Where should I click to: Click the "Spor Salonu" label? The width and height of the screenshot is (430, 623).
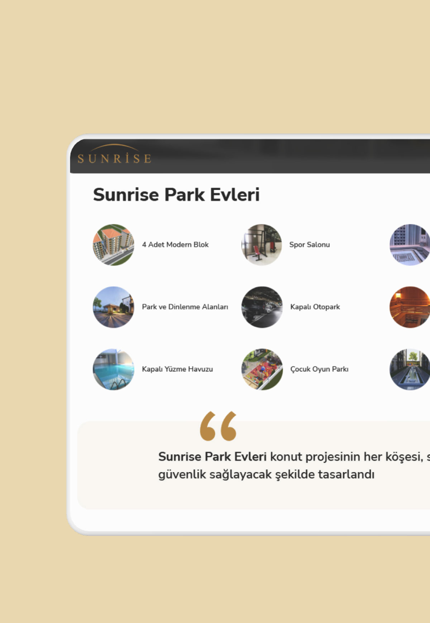[x=310, y=245]
